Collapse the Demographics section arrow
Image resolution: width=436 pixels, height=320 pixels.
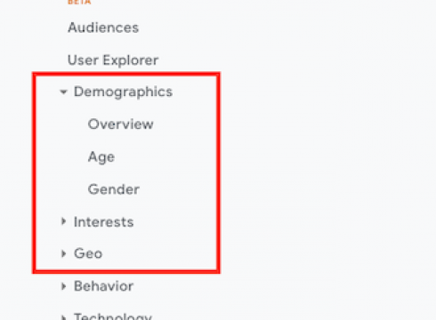63,92
